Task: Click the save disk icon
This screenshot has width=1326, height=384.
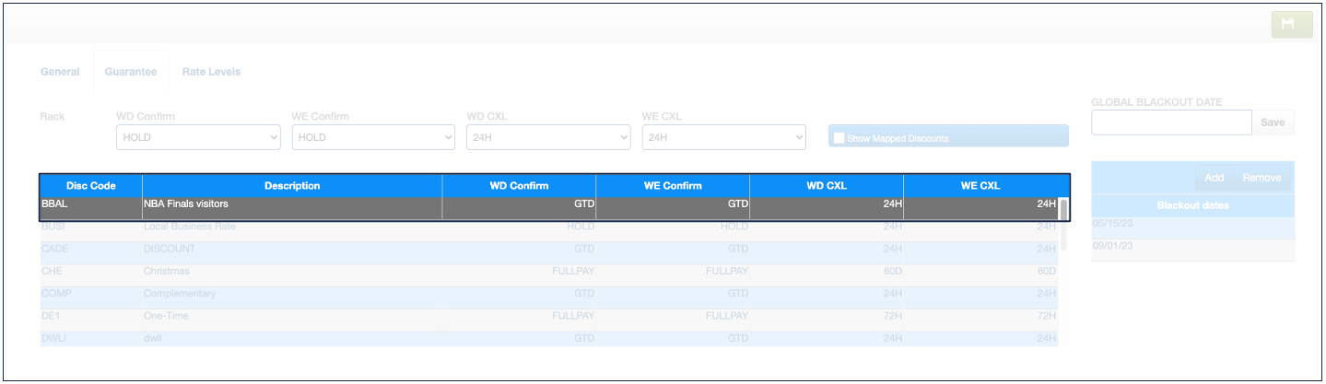Action: [1291, 24]
